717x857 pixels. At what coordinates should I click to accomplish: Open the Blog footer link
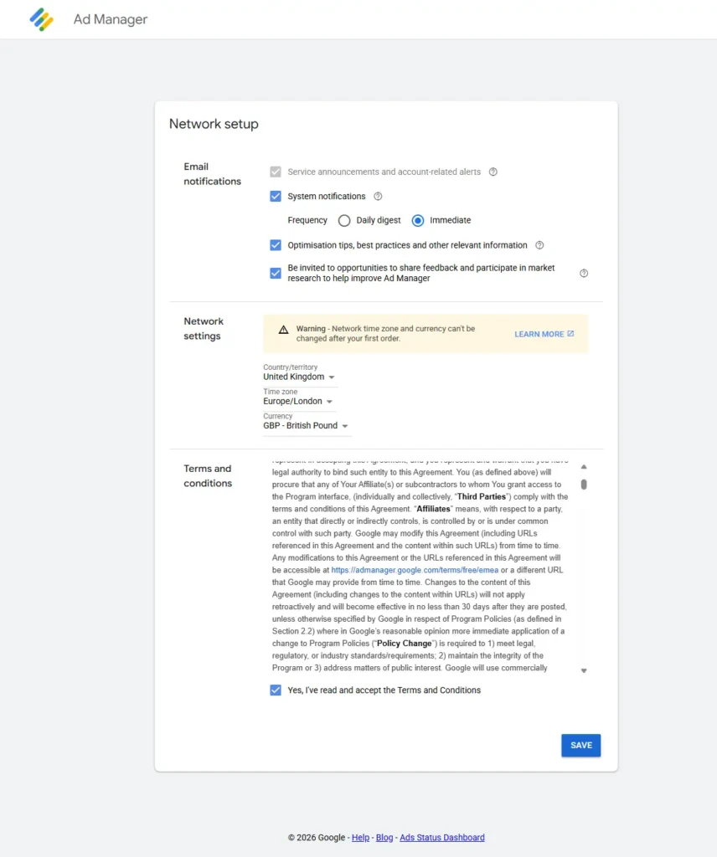384,837
